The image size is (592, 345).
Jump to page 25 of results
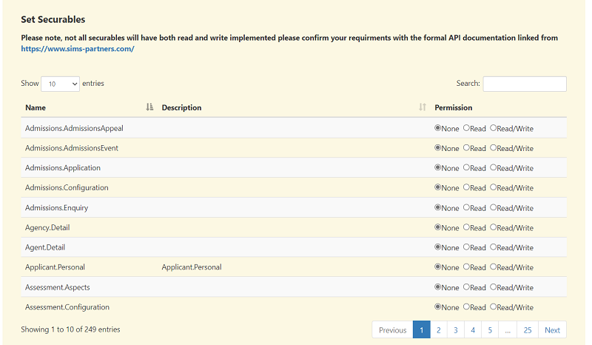(527, 330)
